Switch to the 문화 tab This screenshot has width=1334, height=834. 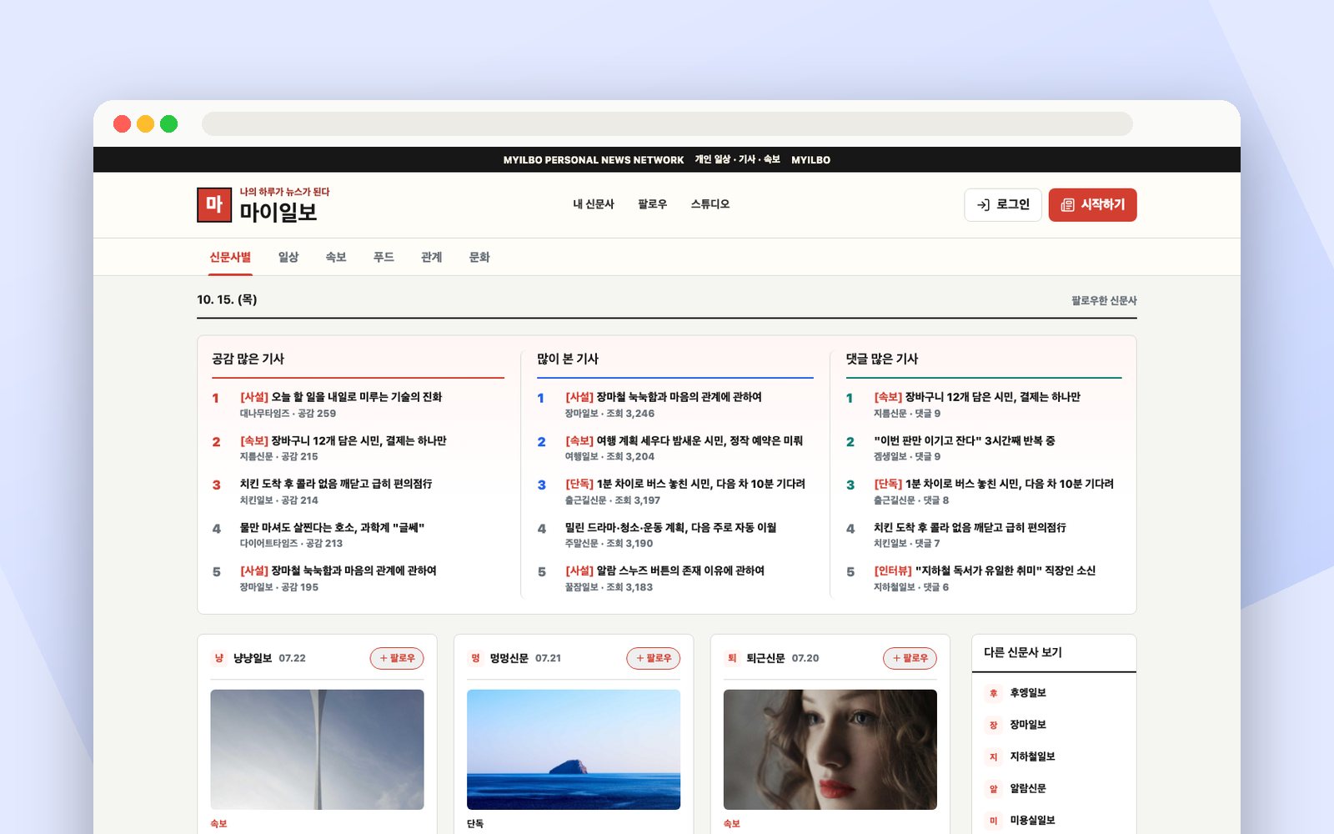click(x=479, y=257)
